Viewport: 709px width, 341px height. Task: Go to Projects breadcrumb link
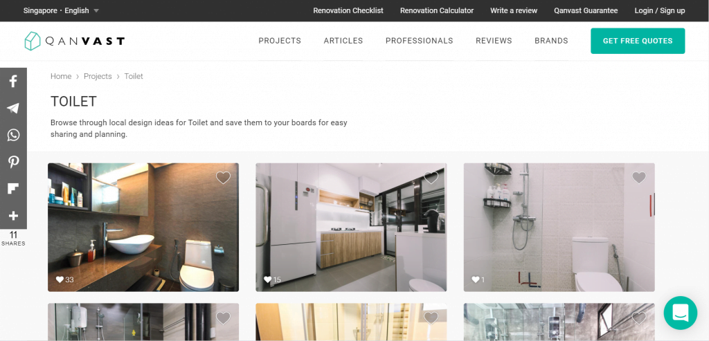(x=98, y=76)
